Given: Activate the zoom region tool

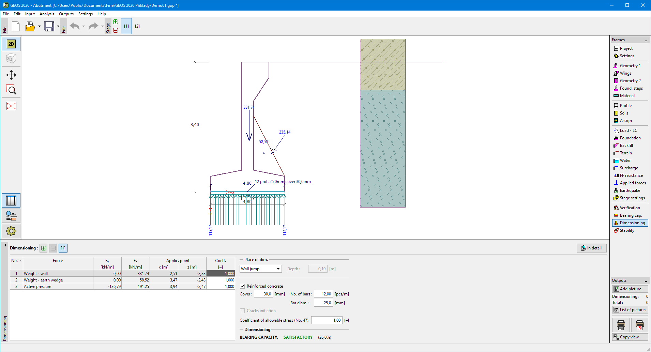Looking at the screenshot, I should [11, 90].
